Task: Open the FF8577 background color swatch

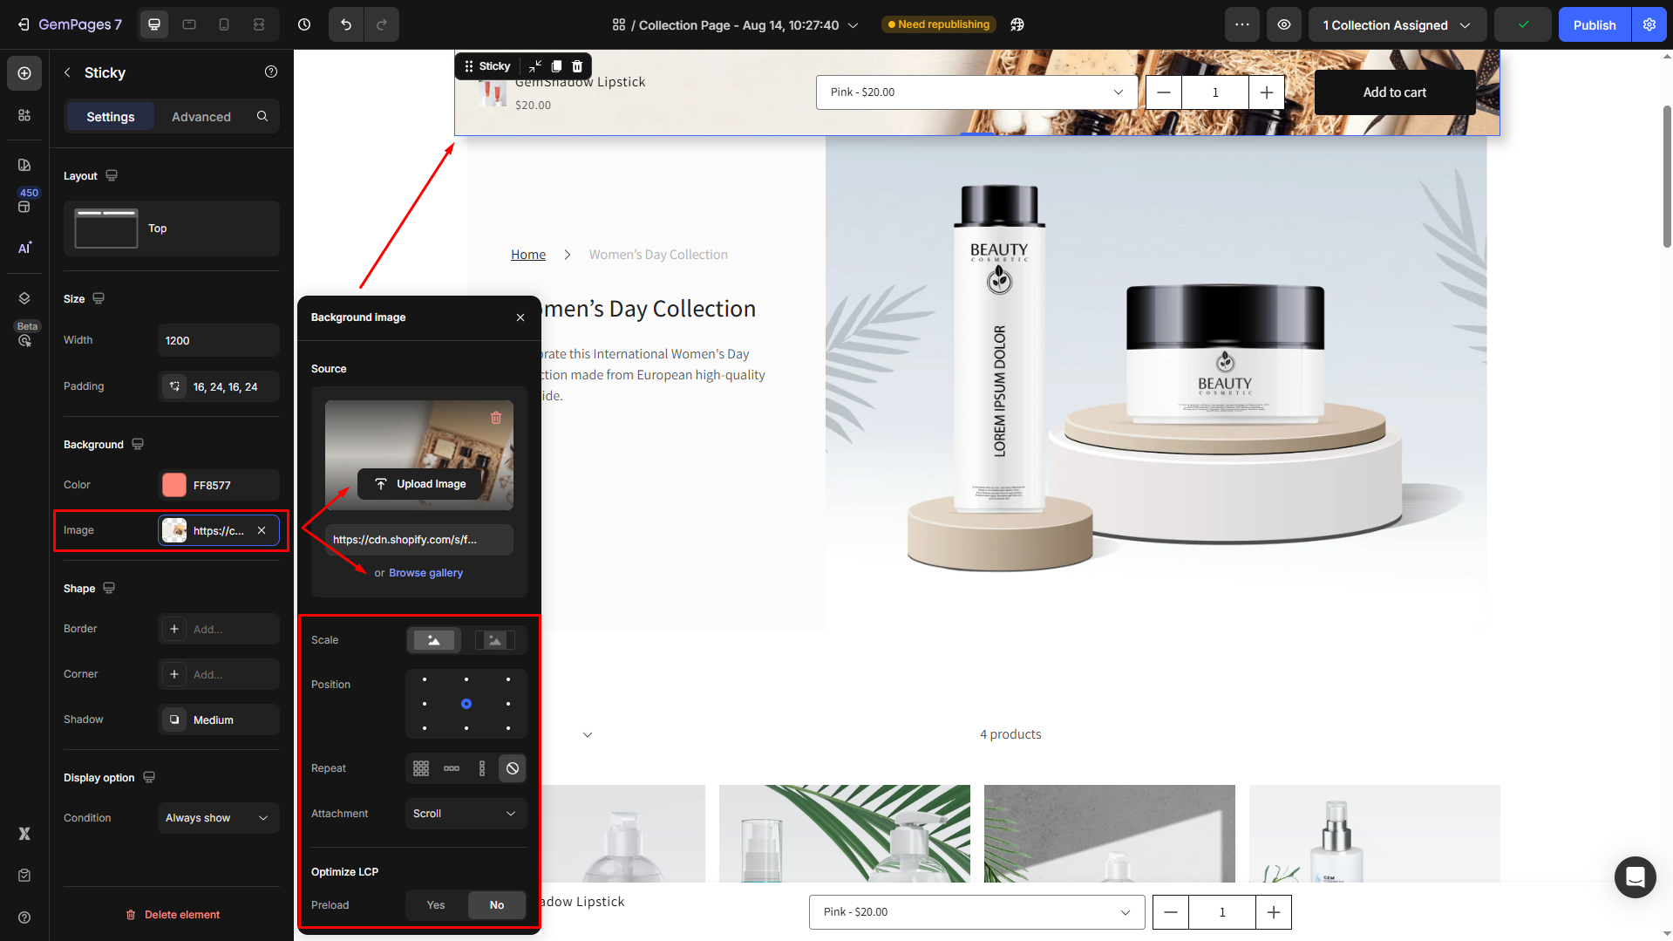Action: (174, 485)
